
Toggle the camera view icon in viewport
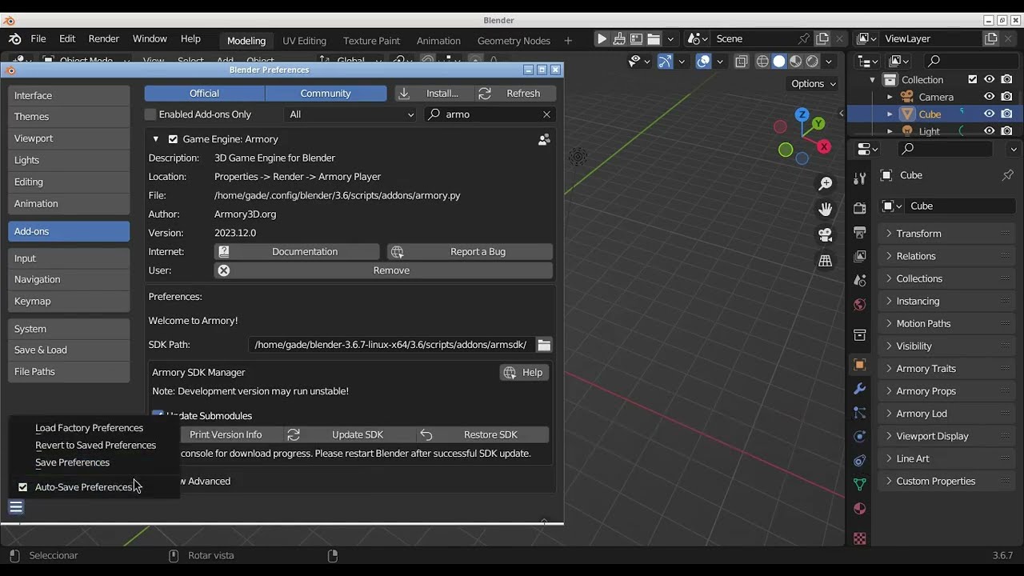coord(825,235)
